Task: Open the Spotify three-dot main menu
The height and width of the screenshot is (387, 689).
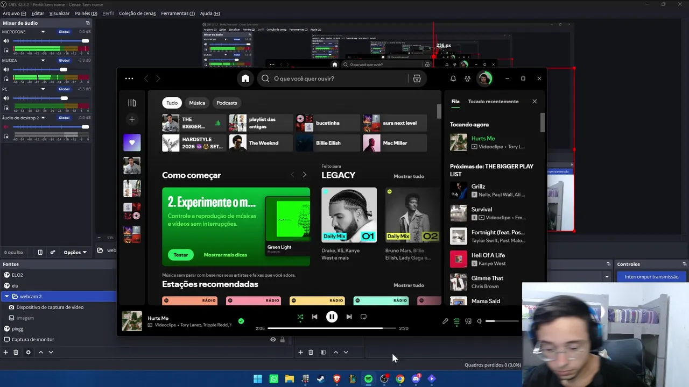Action: coord(129,78)
